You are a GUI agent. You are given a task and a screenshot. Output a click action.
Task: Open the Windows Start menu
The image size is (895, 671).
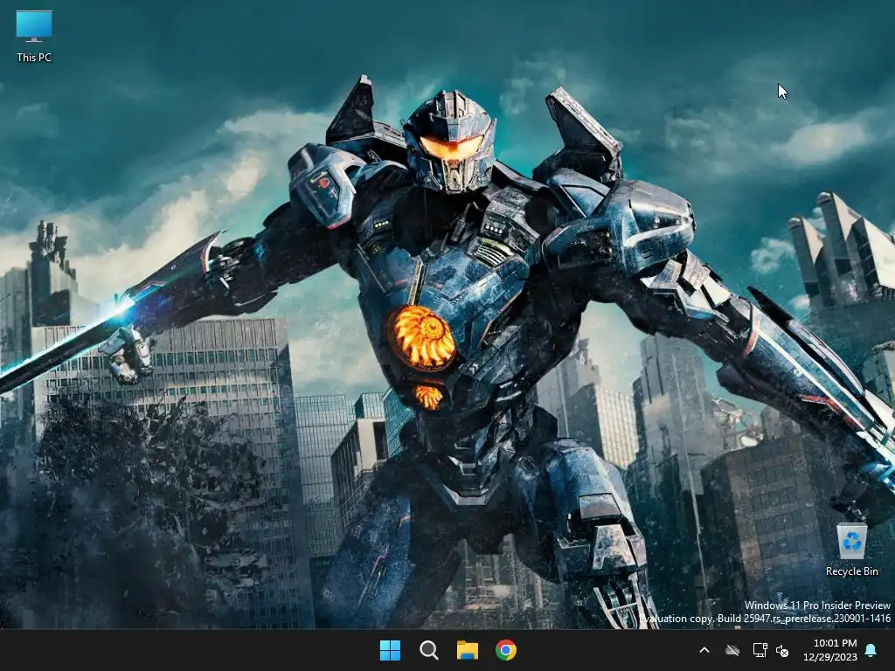pyautogui.click(x=390, y=650)
